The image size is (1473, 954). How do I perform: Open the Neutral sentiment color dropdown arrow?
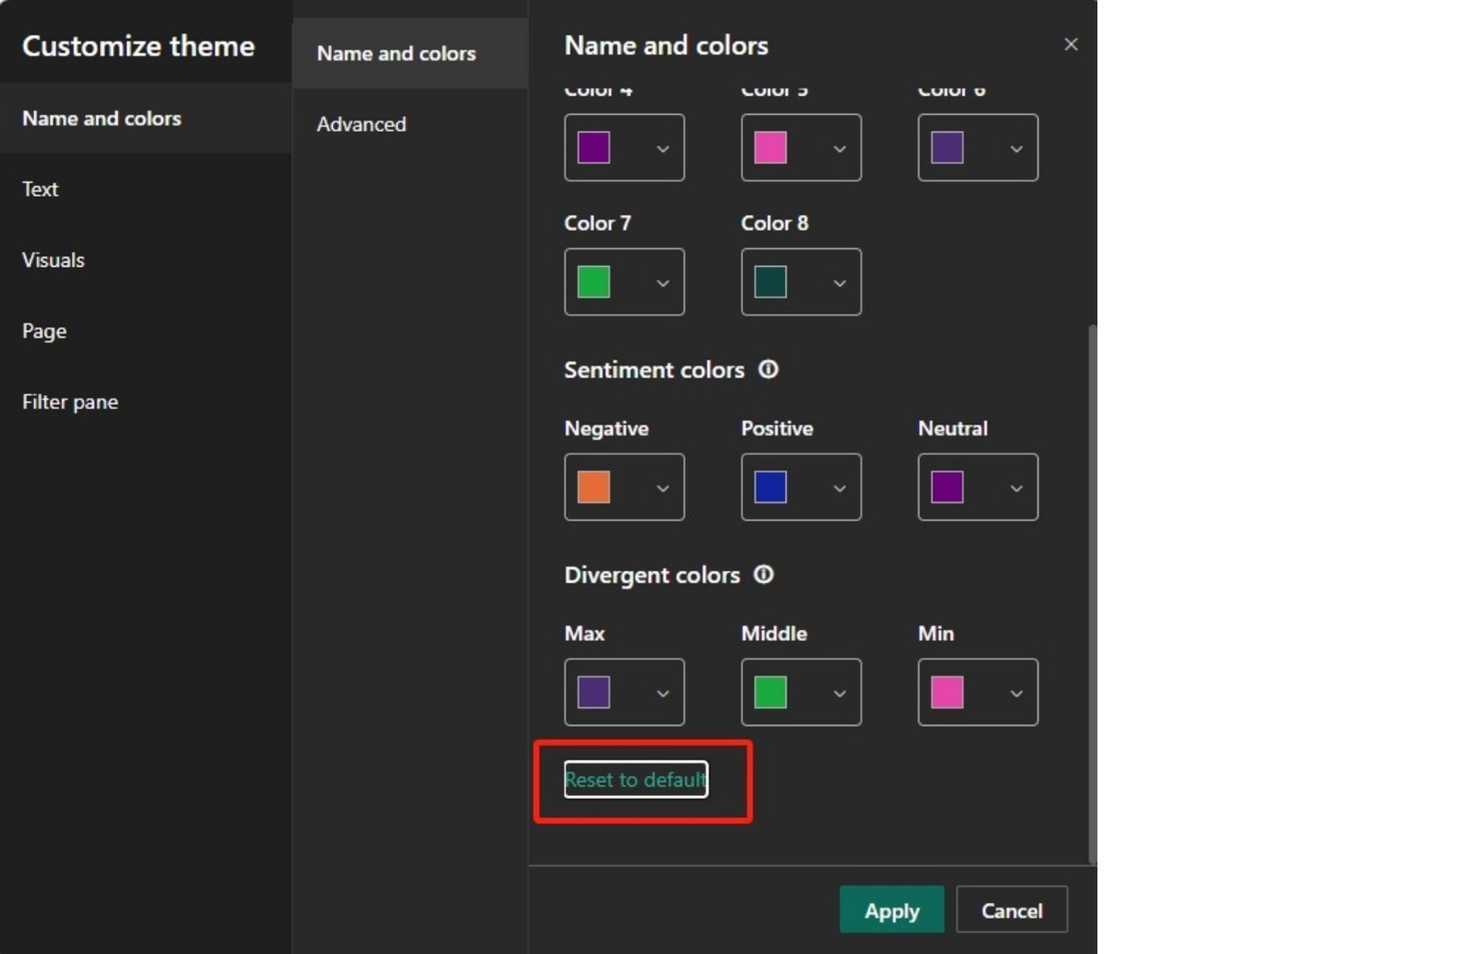[x=1016, y=488]
